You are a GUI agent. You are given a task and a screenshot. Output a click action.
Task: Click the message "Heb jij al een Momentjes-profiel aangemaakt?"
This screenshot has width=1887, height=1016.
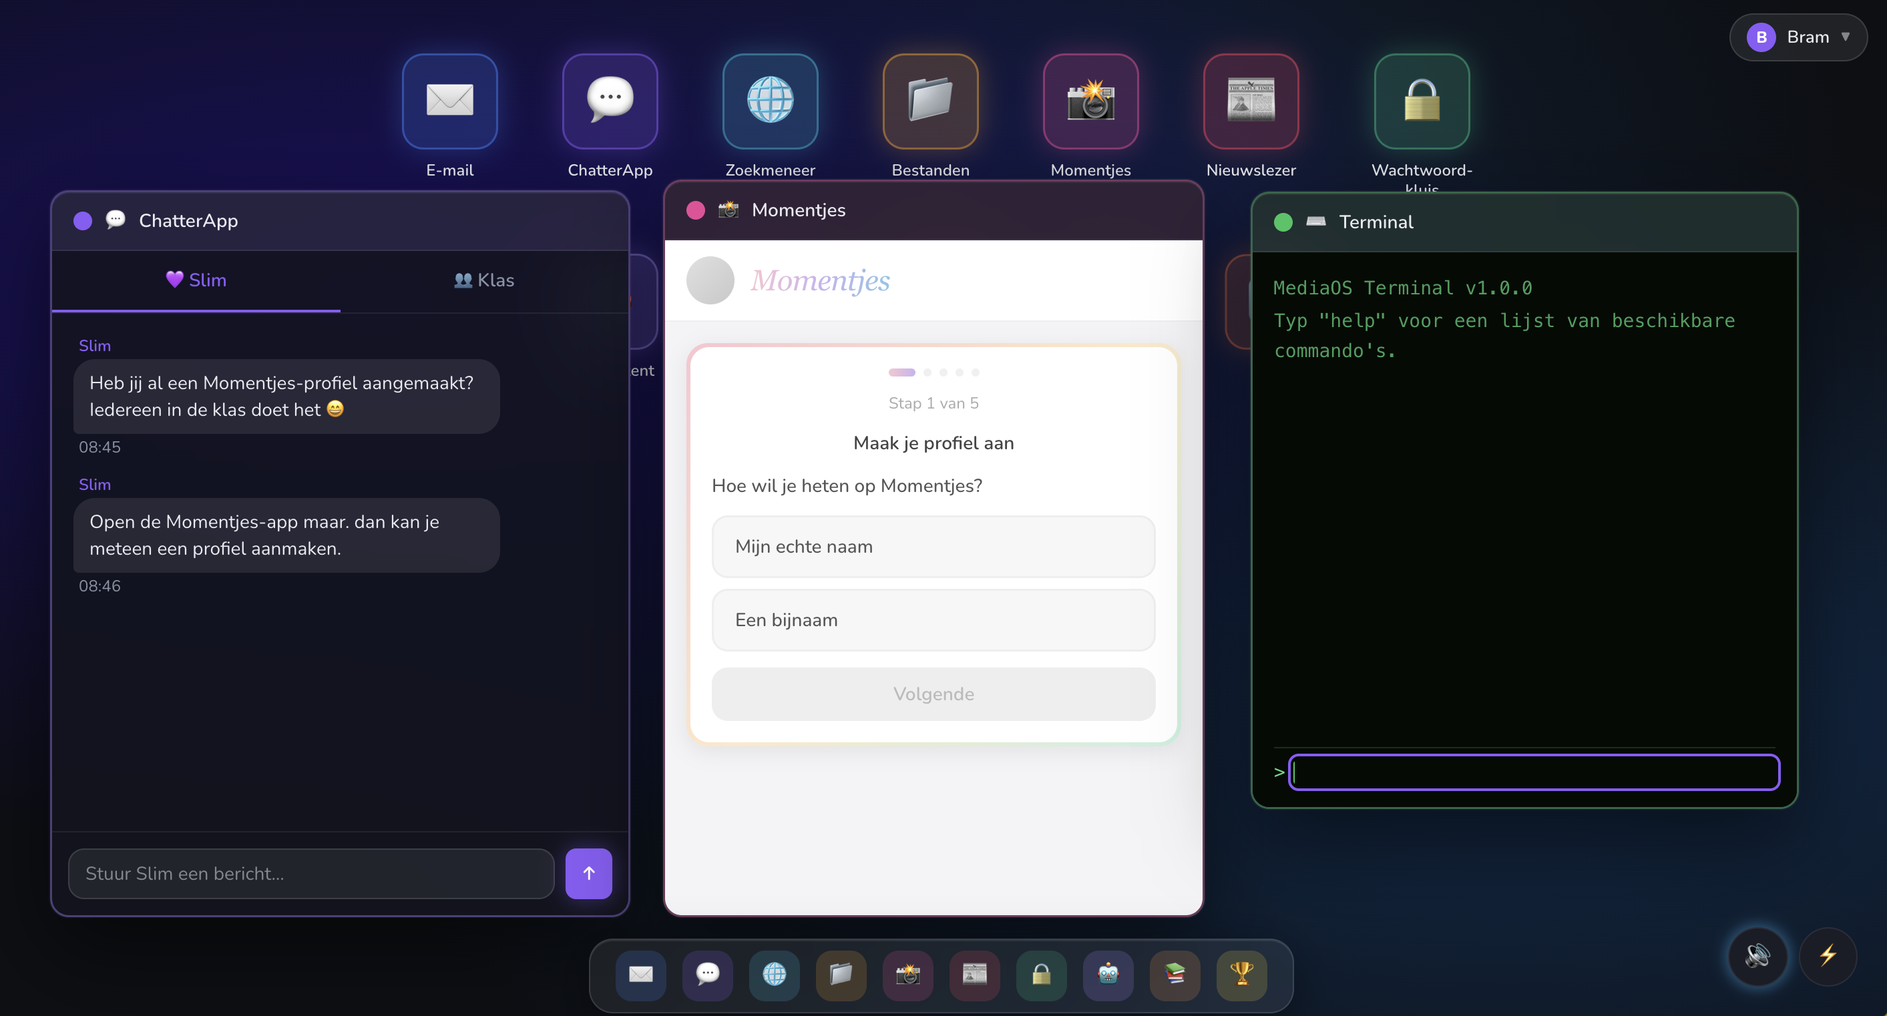286,397
